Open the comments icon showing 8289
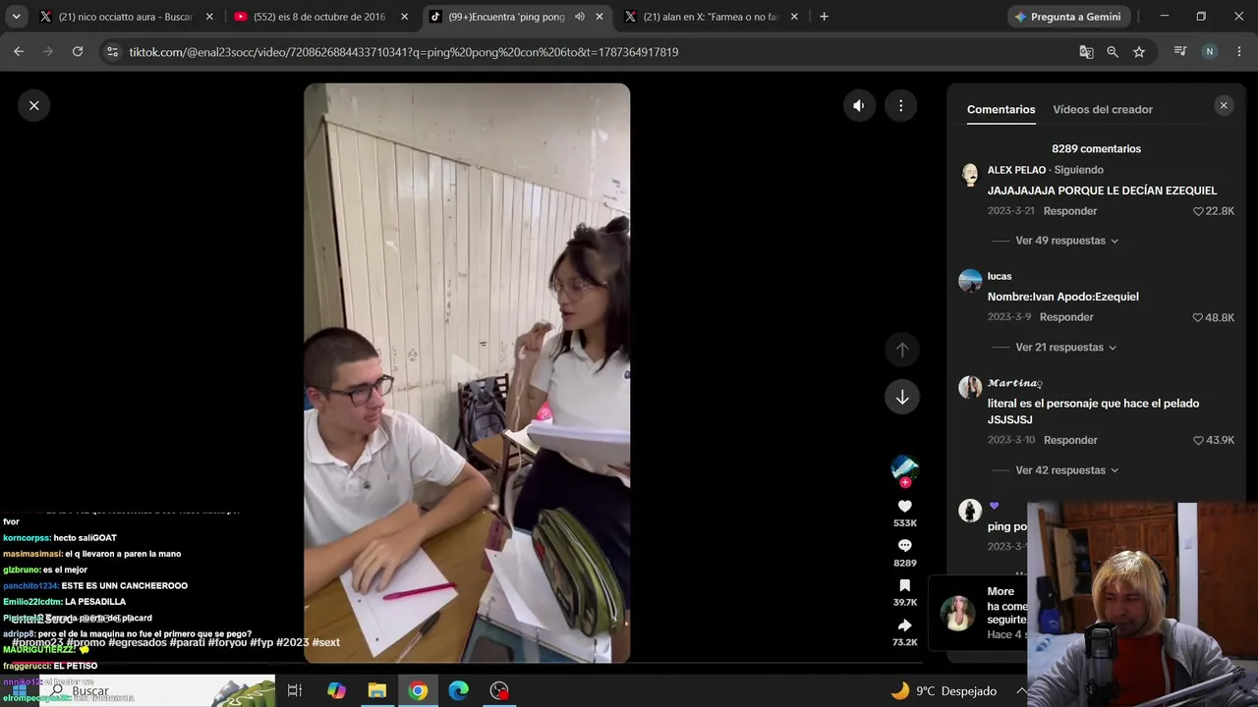Viewport: 1258px width, 707px height. (x=905, y=546)
